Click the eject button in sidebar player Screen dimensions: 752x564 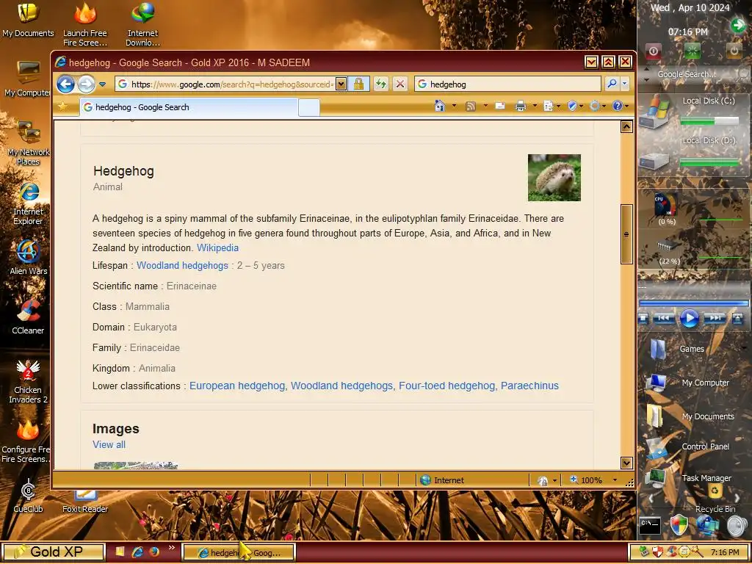pyautogui.click(x=738, y=318)
